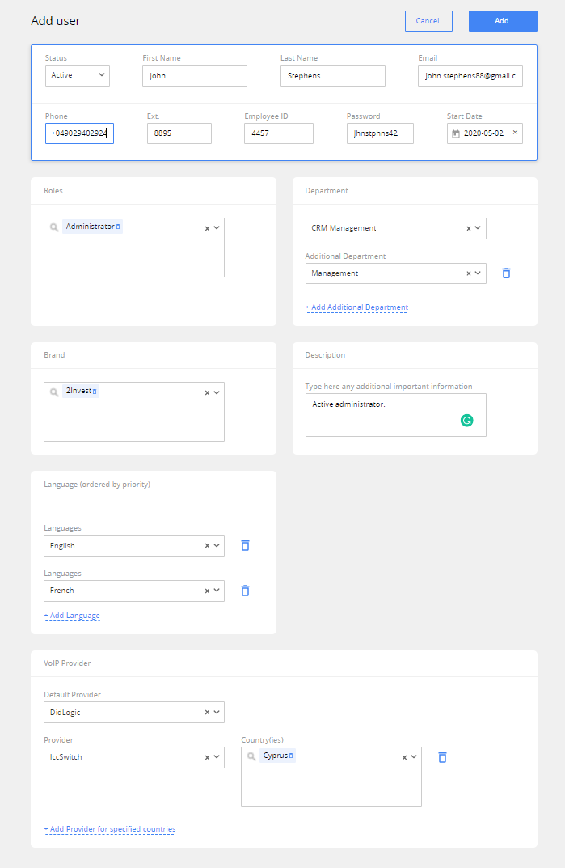The height and width of the screenshot is (868, 565).
Task: Open the Status dropdown
Action: pyautogui.click(x=77, y=74)
